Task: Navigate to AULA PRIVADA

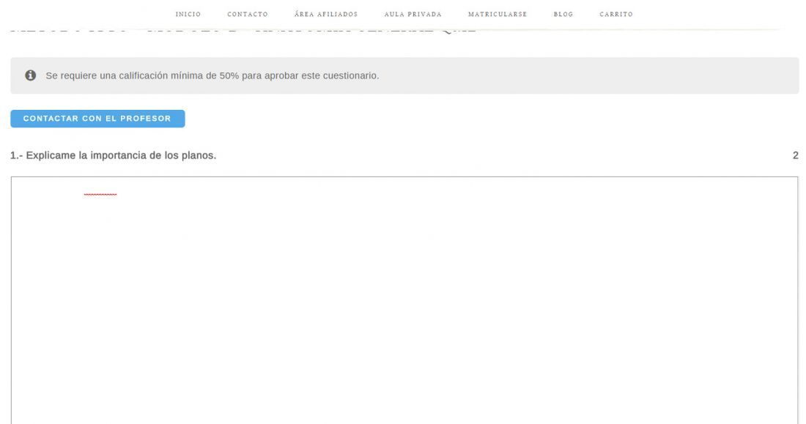Action: tap(413, 15)
